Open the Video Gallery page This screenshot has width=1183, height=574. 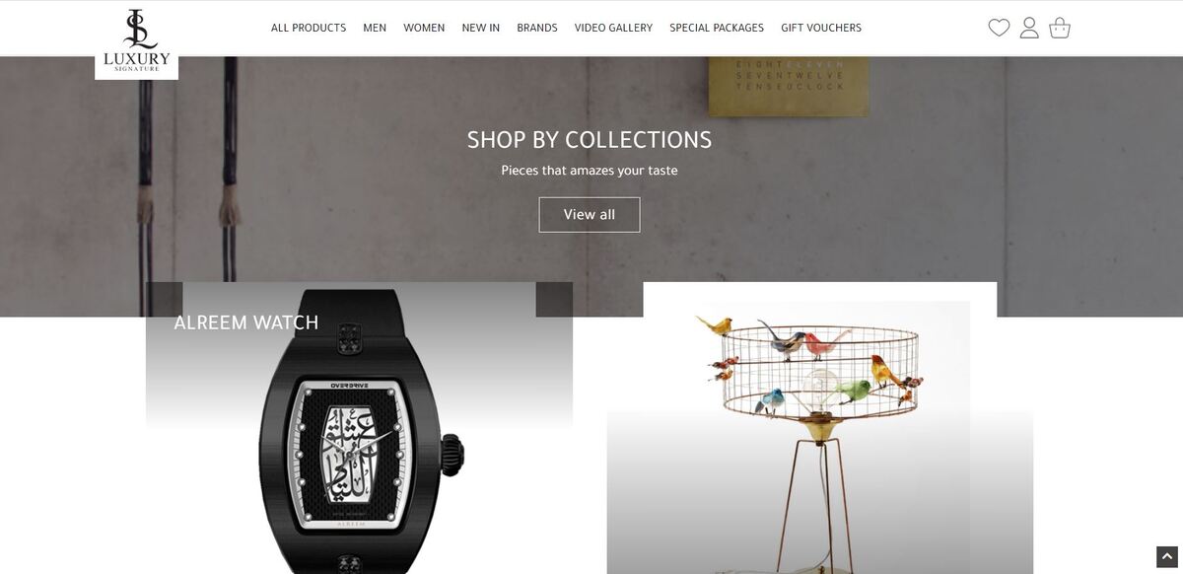coord(613,28)
